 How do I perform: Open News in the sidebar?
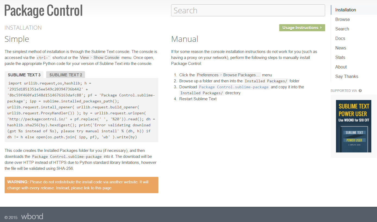coord(341,48)
